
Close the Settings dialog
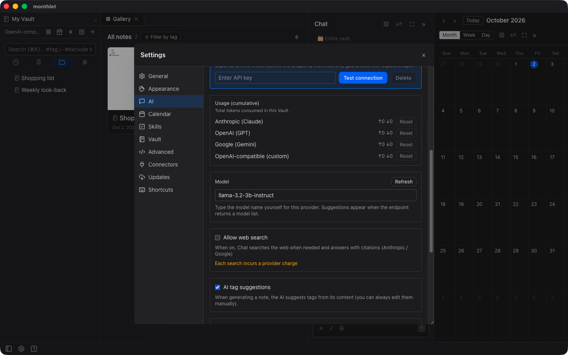tap(424, 55)
